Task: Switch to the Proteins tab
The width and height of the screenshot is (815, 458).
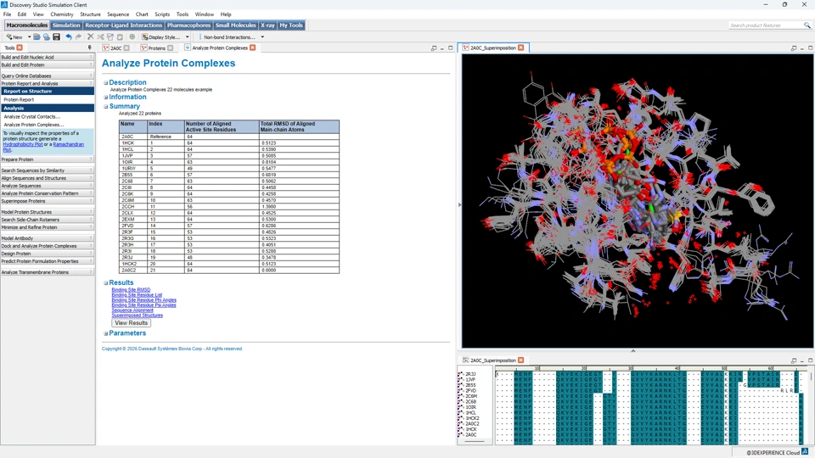Action: [156, 47]
